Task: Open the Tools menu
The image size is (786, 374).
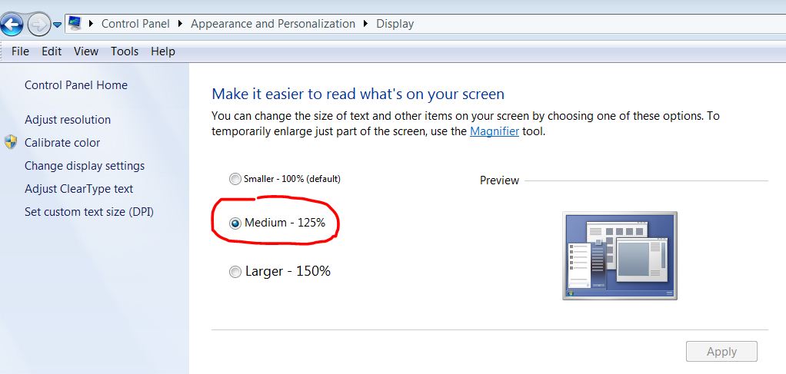Action: click(125, 51)
